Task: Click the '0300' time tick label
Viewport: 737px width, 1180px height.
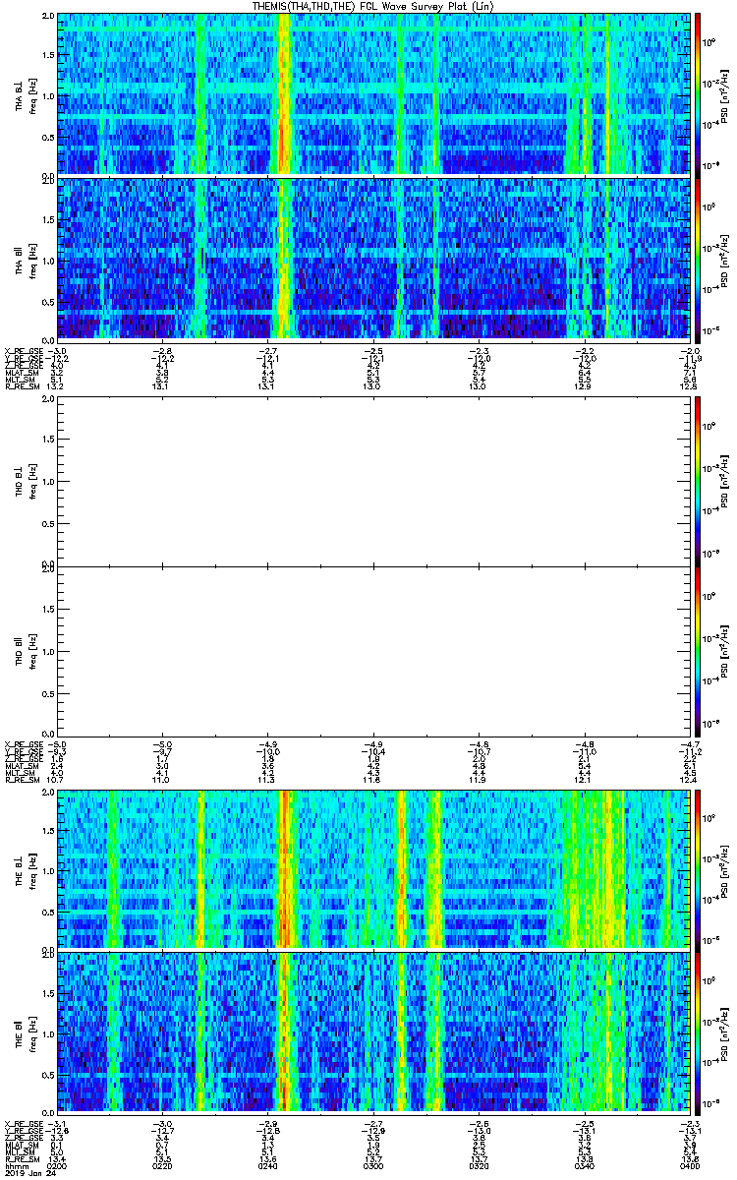Action: [374, 1166]
